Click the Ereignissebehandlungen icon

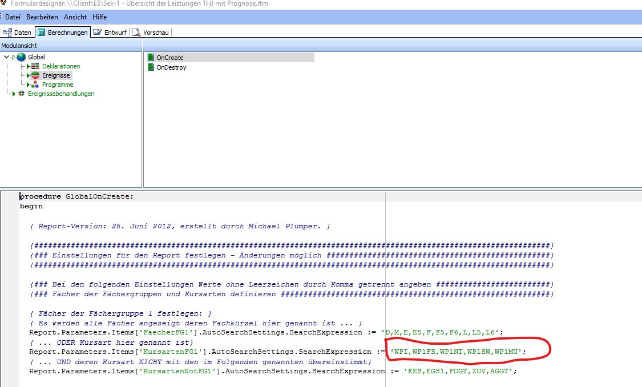tap(21, 94)
